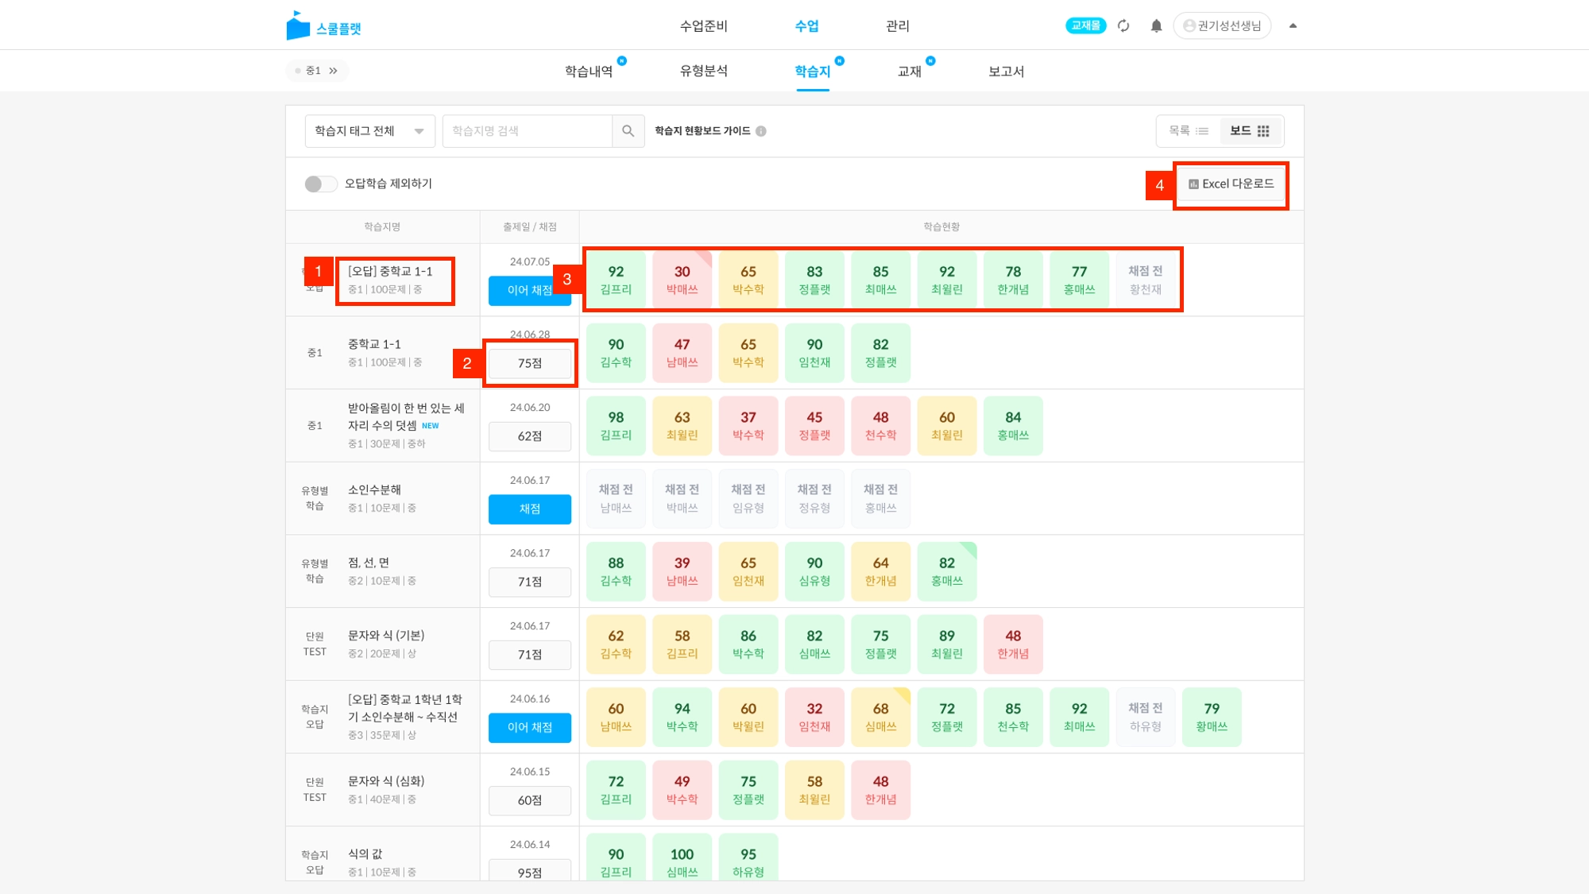Click the 교재몰 badge icon
The height and width of the screenshot is (894, 1589).
(1085, 26)
